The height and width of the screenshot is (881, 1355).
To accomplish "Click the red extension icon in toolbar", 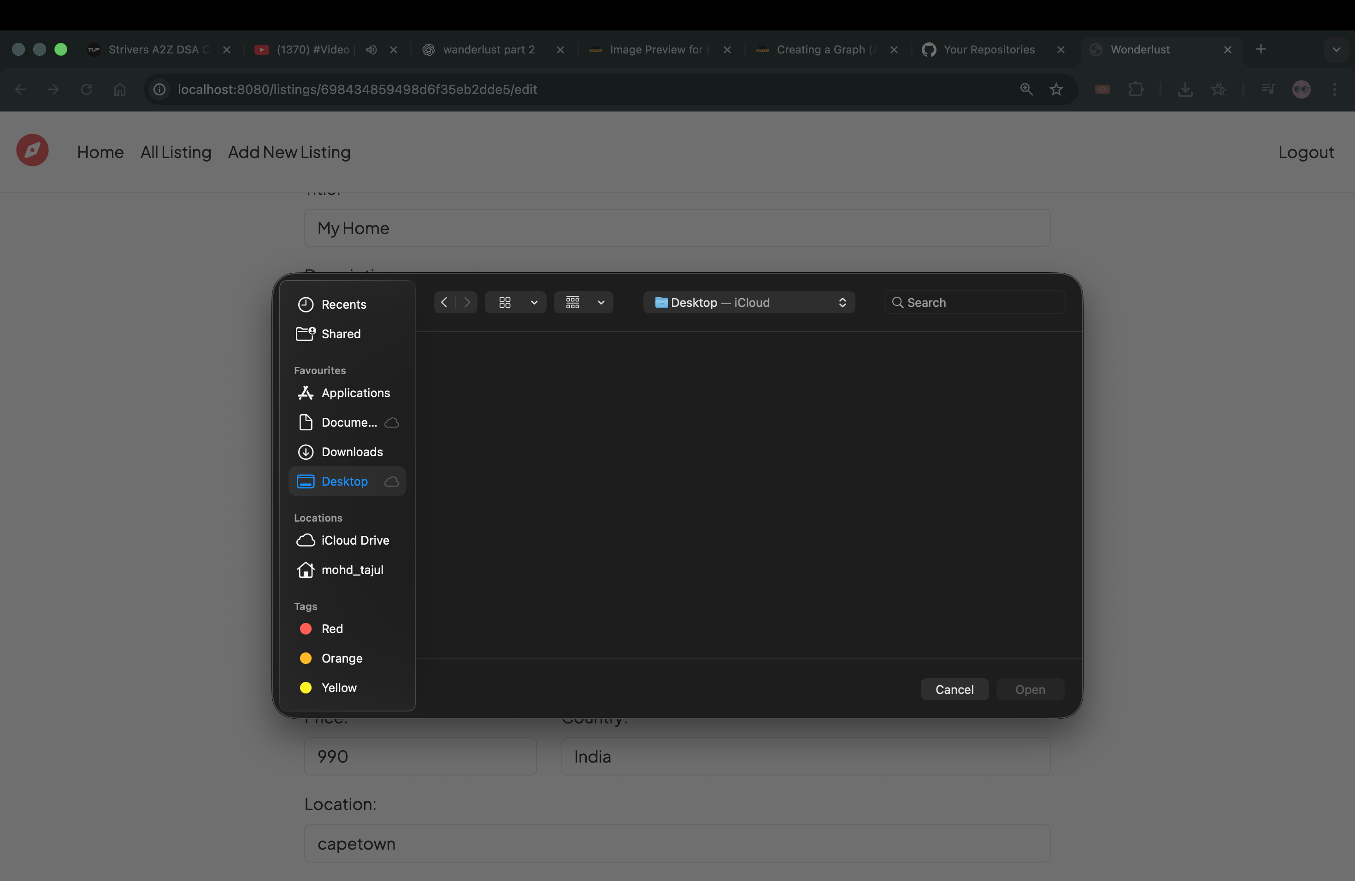I will tap(1102, 89).
